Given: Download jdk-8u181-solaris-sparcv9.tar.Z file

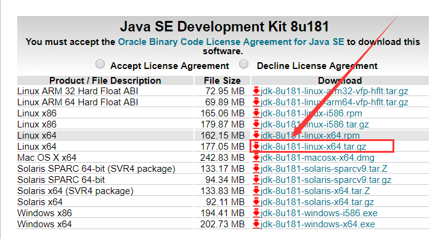Looking at the screenshot, I should pos(323,169).
